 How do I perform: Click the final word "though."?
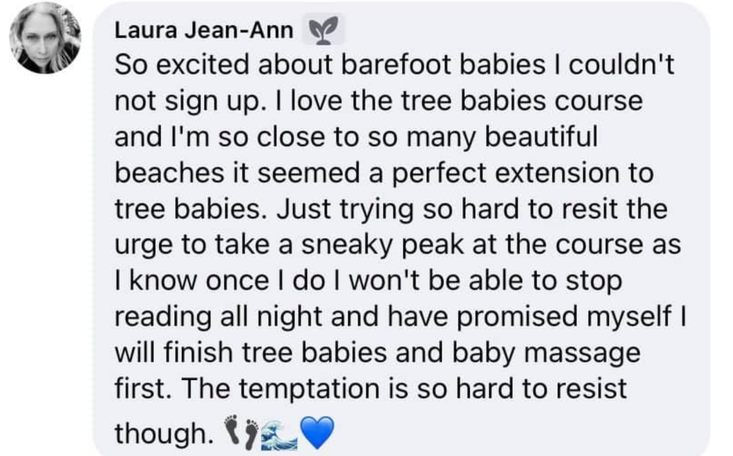164,434
